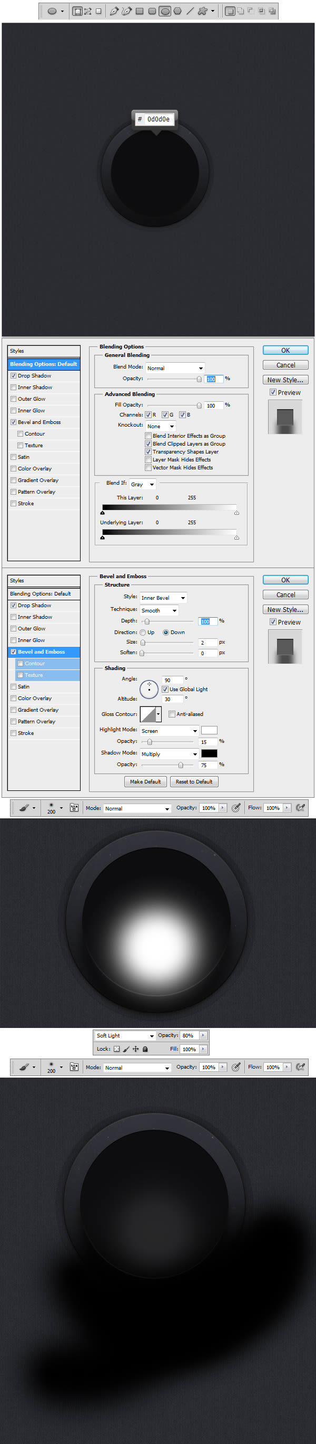The image size is (316, 1444).
Task: Select highlighted Blending Options: Default entry
Action: (44, 364)
